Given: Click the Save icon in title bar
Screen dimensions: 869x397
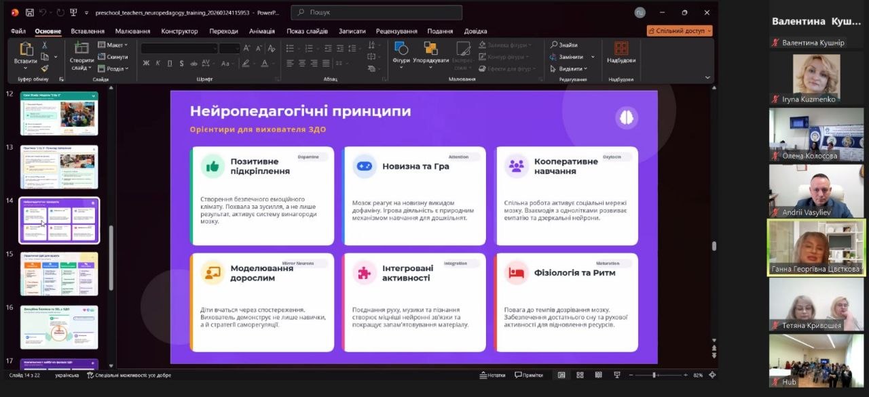Looking at the screenshot, I should 30,12.
